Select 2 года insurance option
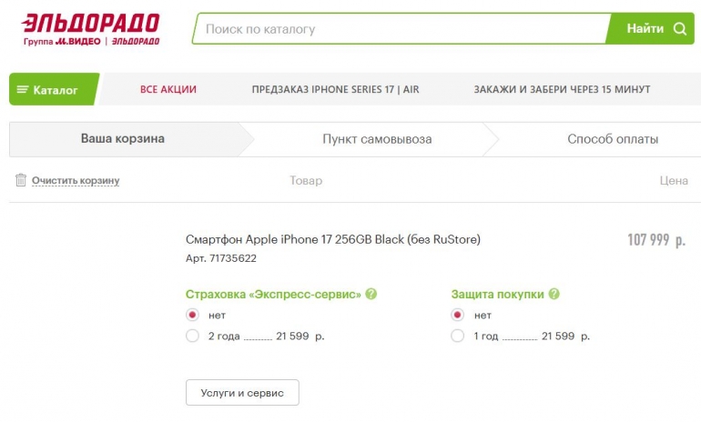This screenshot has width=701, height=422. click(x=192, y=337)
